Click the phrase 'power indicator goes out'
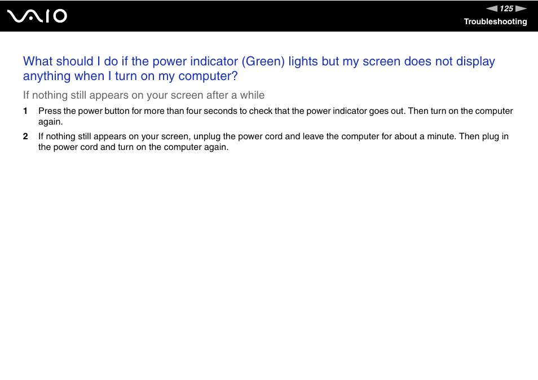This screenshot has width=538, height=380. pyautogui.click(x=355, y=111)
